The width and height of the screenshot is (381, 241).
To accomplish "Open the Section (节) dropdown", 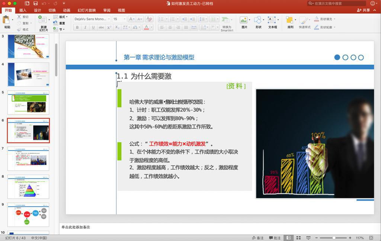I will (59, 29).
